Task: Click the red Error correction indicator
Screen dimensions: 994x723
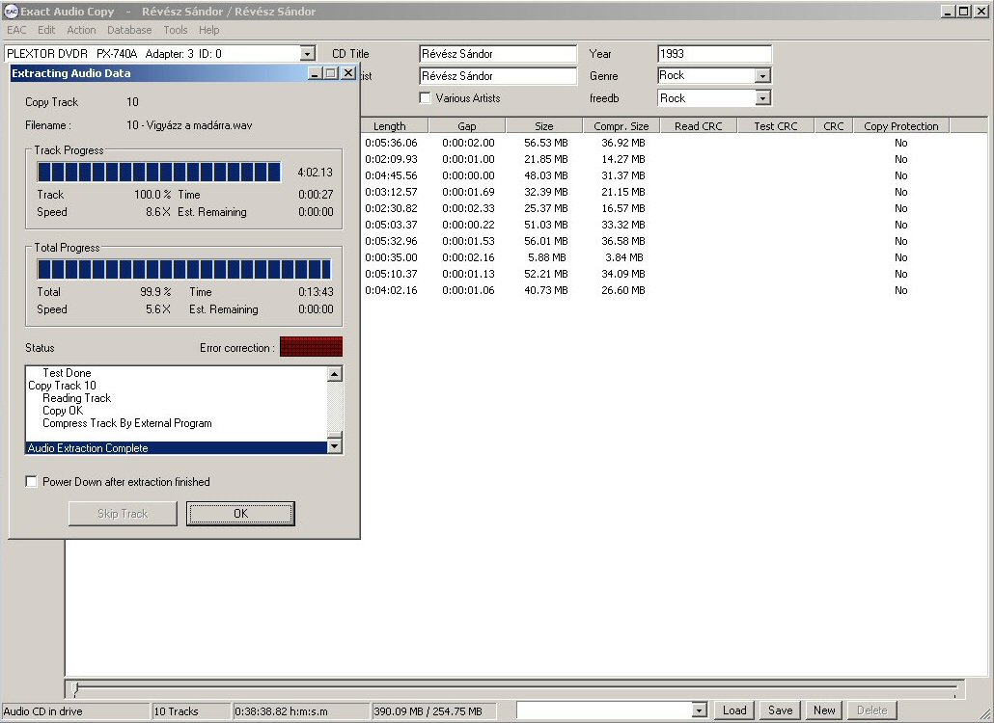Action: click(311, 347)
